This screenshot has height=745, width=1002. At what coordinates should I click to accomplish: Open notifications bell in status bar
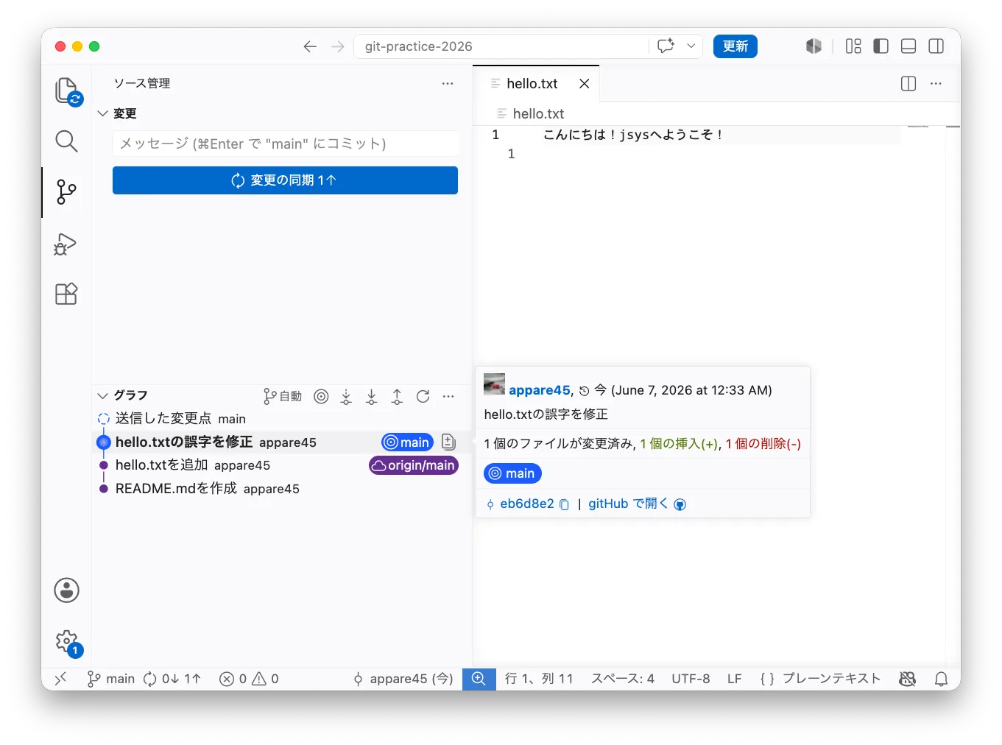941,679
